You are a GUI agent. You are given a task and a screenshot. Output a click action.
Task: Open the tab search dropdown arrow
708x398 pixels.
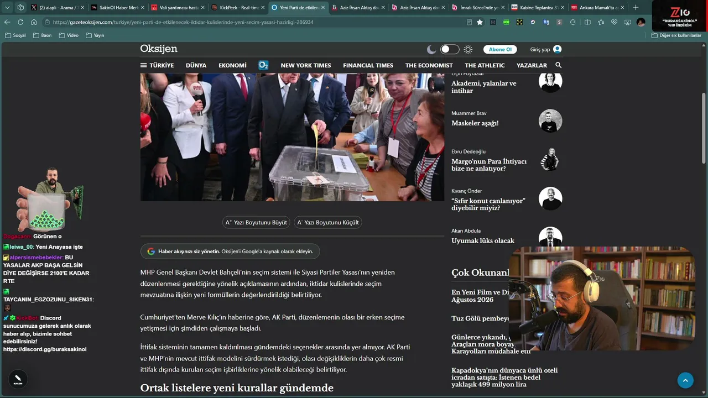[7, 8]
